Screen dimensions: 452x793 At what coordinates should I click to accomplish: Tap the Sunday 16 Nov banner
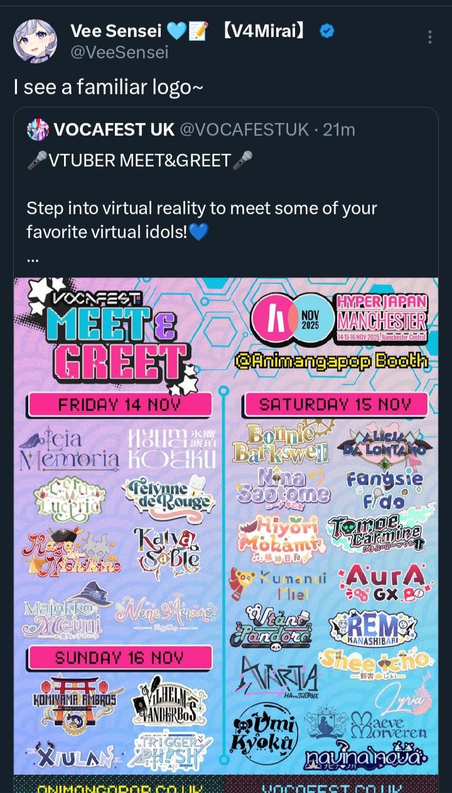point(119,658)
